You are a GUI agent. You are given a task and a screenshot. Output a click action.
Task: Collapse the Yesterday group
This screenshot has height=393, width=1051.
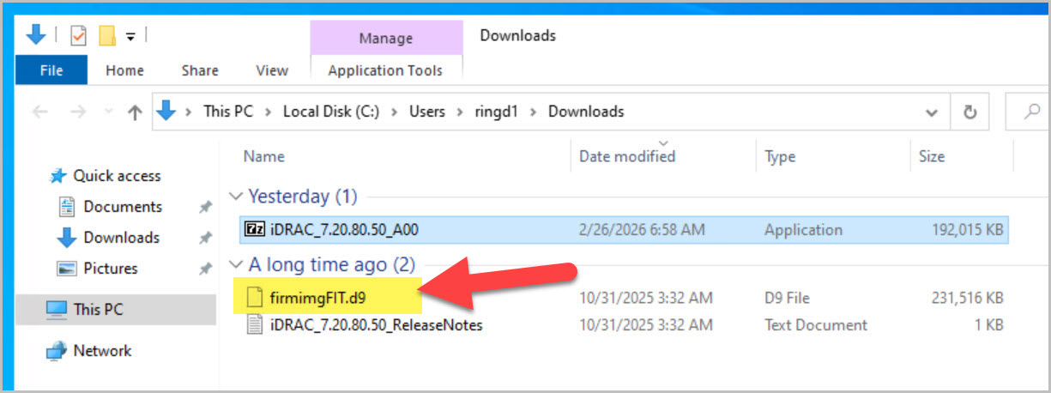[236, 196]
